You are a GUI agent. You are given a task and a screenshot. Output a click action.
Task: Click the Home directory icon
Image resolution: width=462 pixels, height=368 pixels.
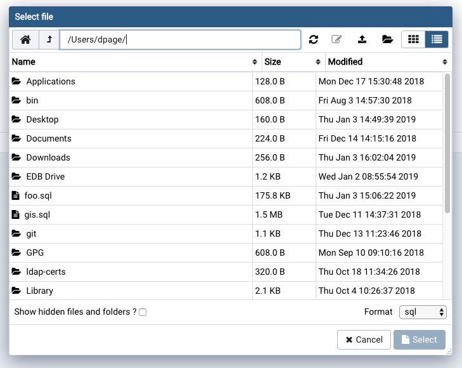(x=25, y=39)
